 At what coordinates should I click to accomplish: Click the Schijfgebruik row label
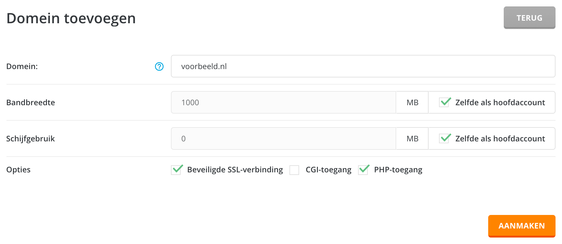pos(31,139)
